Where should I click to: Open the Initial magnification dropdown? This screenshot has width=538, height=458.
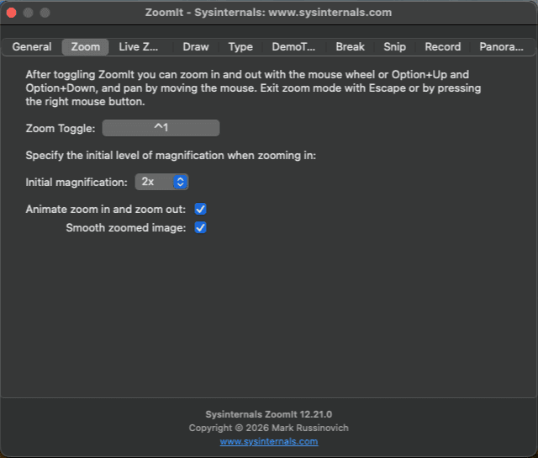(x=161, y=182)
